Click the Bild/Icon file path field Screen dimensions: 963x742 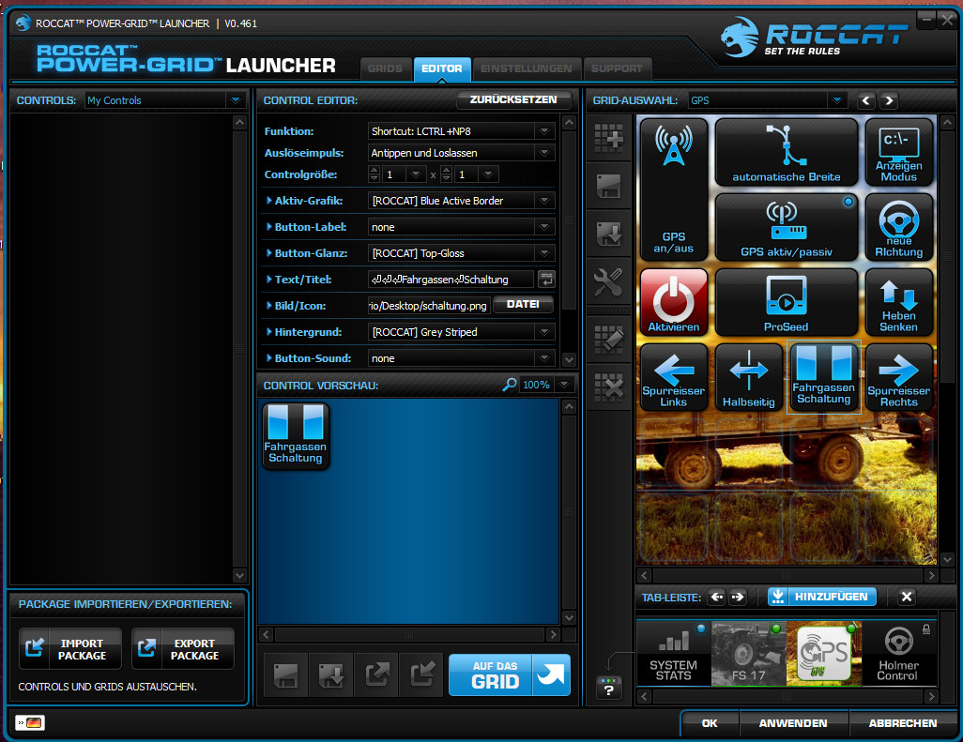(429, 305)
